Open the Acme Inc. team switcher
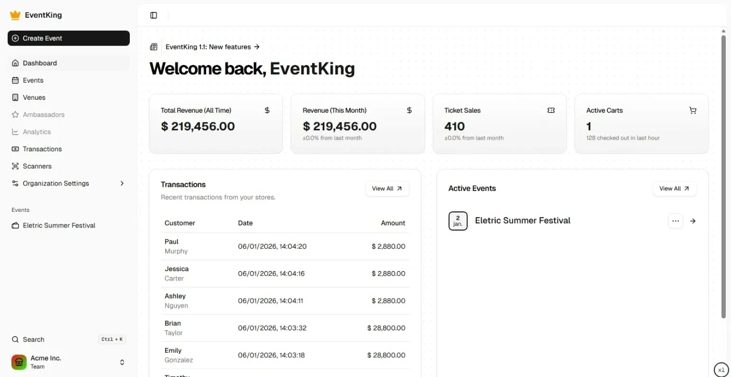 pos(69,362)
